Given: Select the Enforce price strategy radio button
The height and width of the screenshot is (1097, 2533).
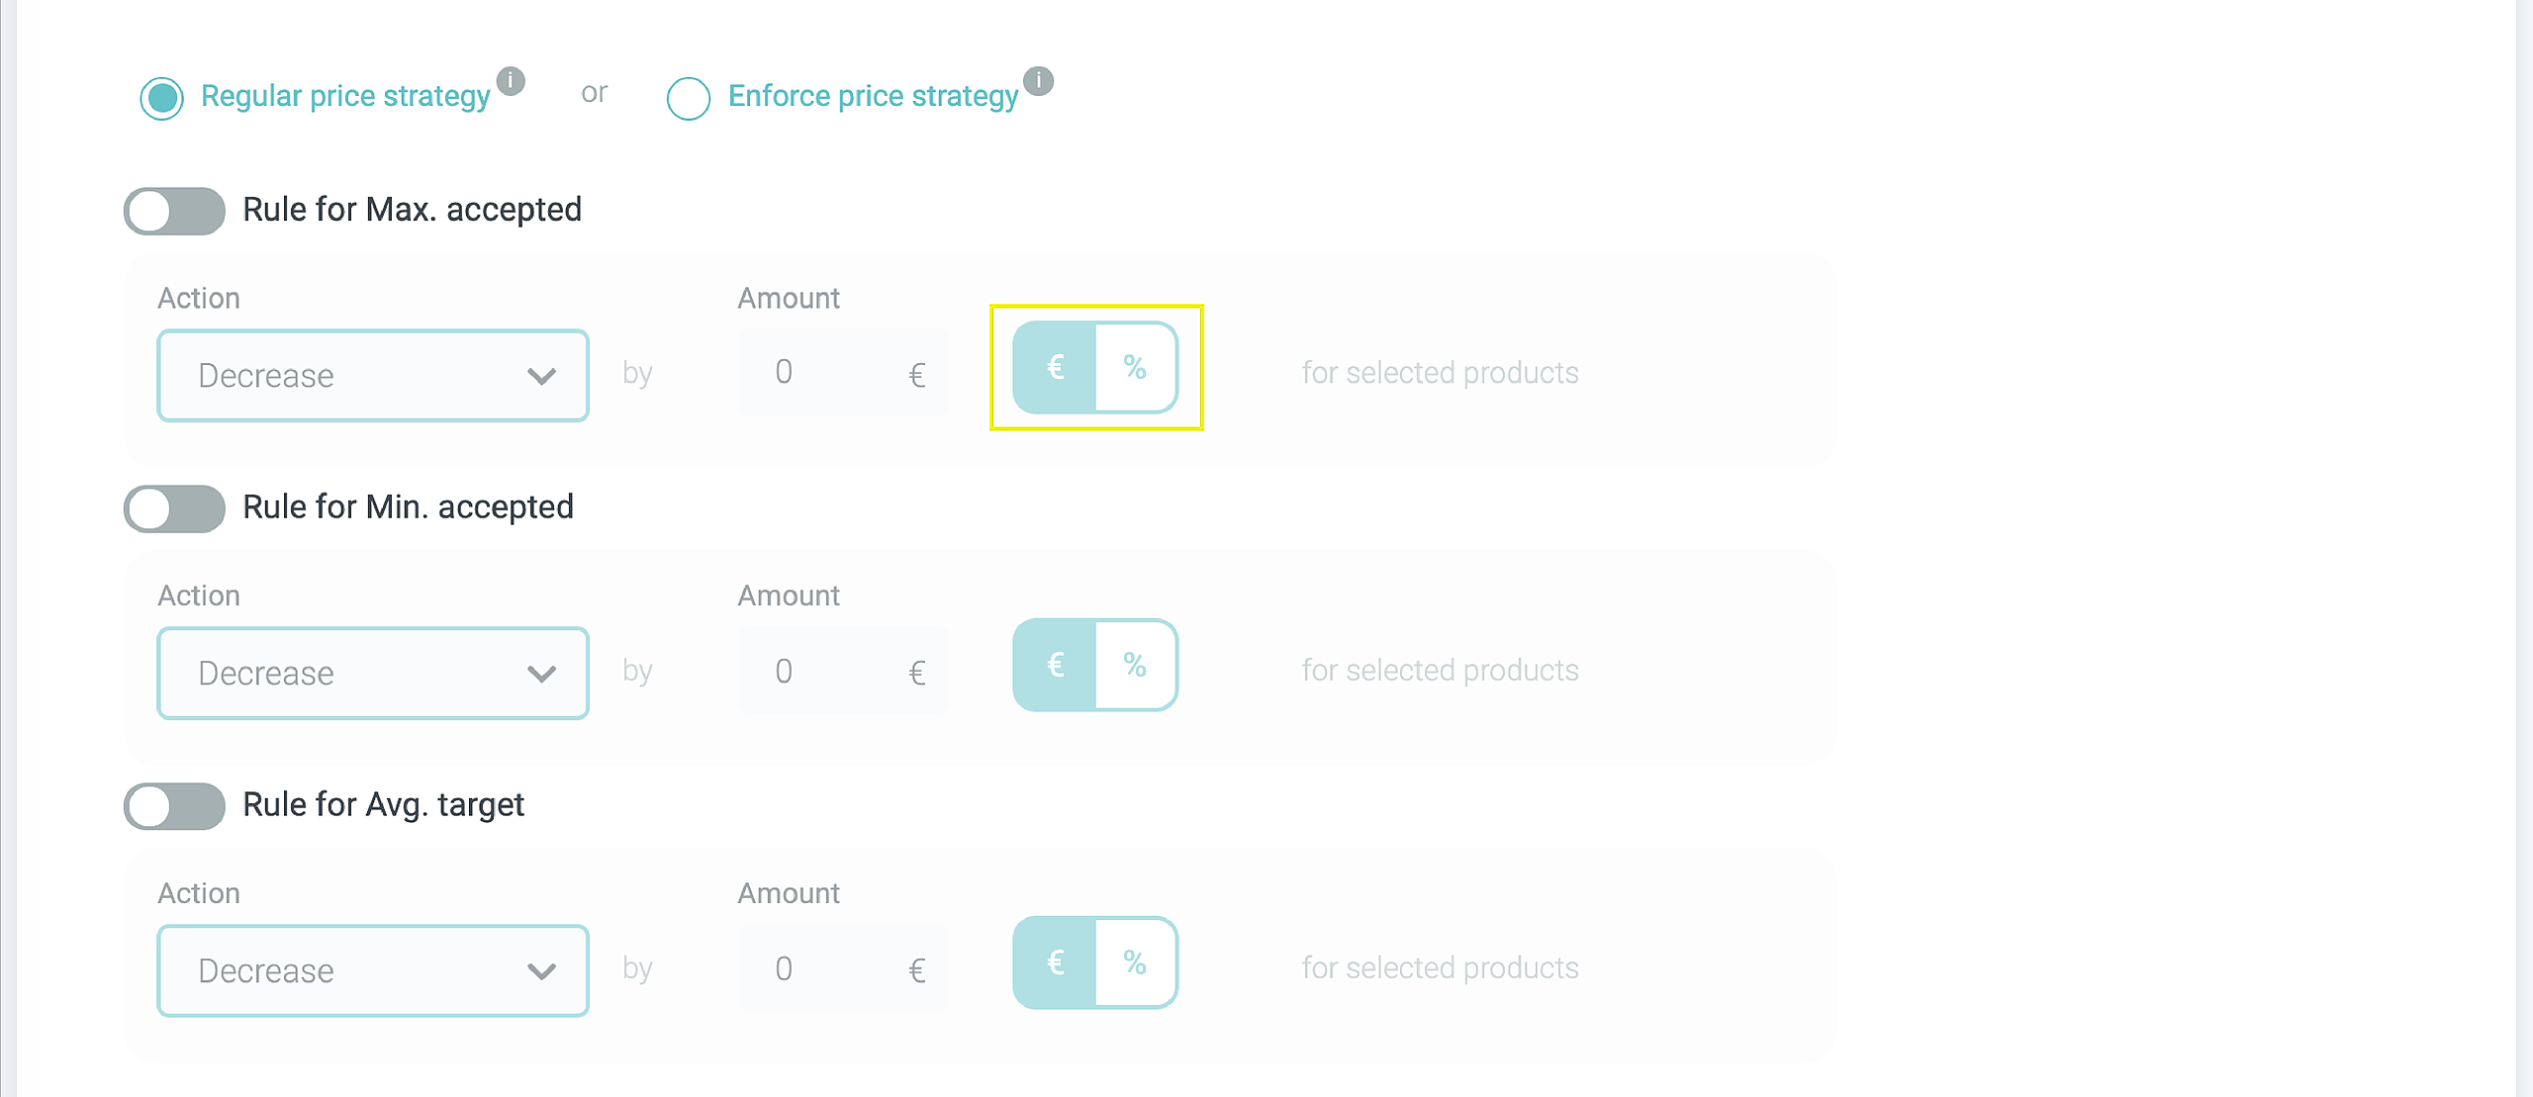Looking at the screenshot, I should point(689,98).
